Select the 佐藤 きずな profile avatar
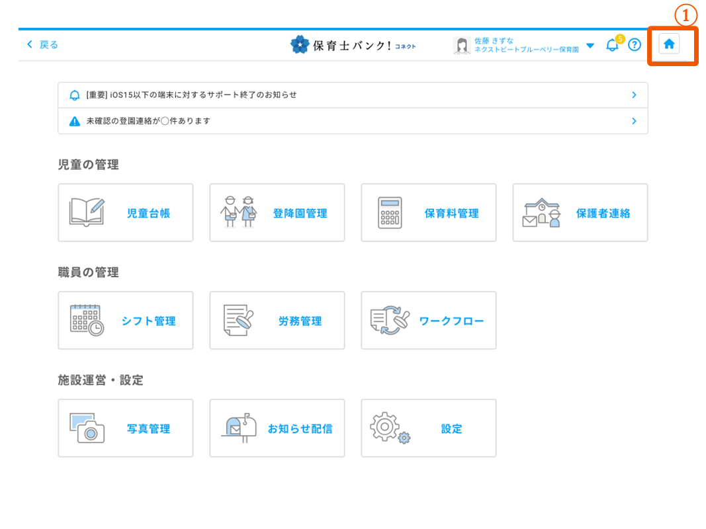This screenshot has height=529, width=706. pyautogui.click(x=462, y=44)
